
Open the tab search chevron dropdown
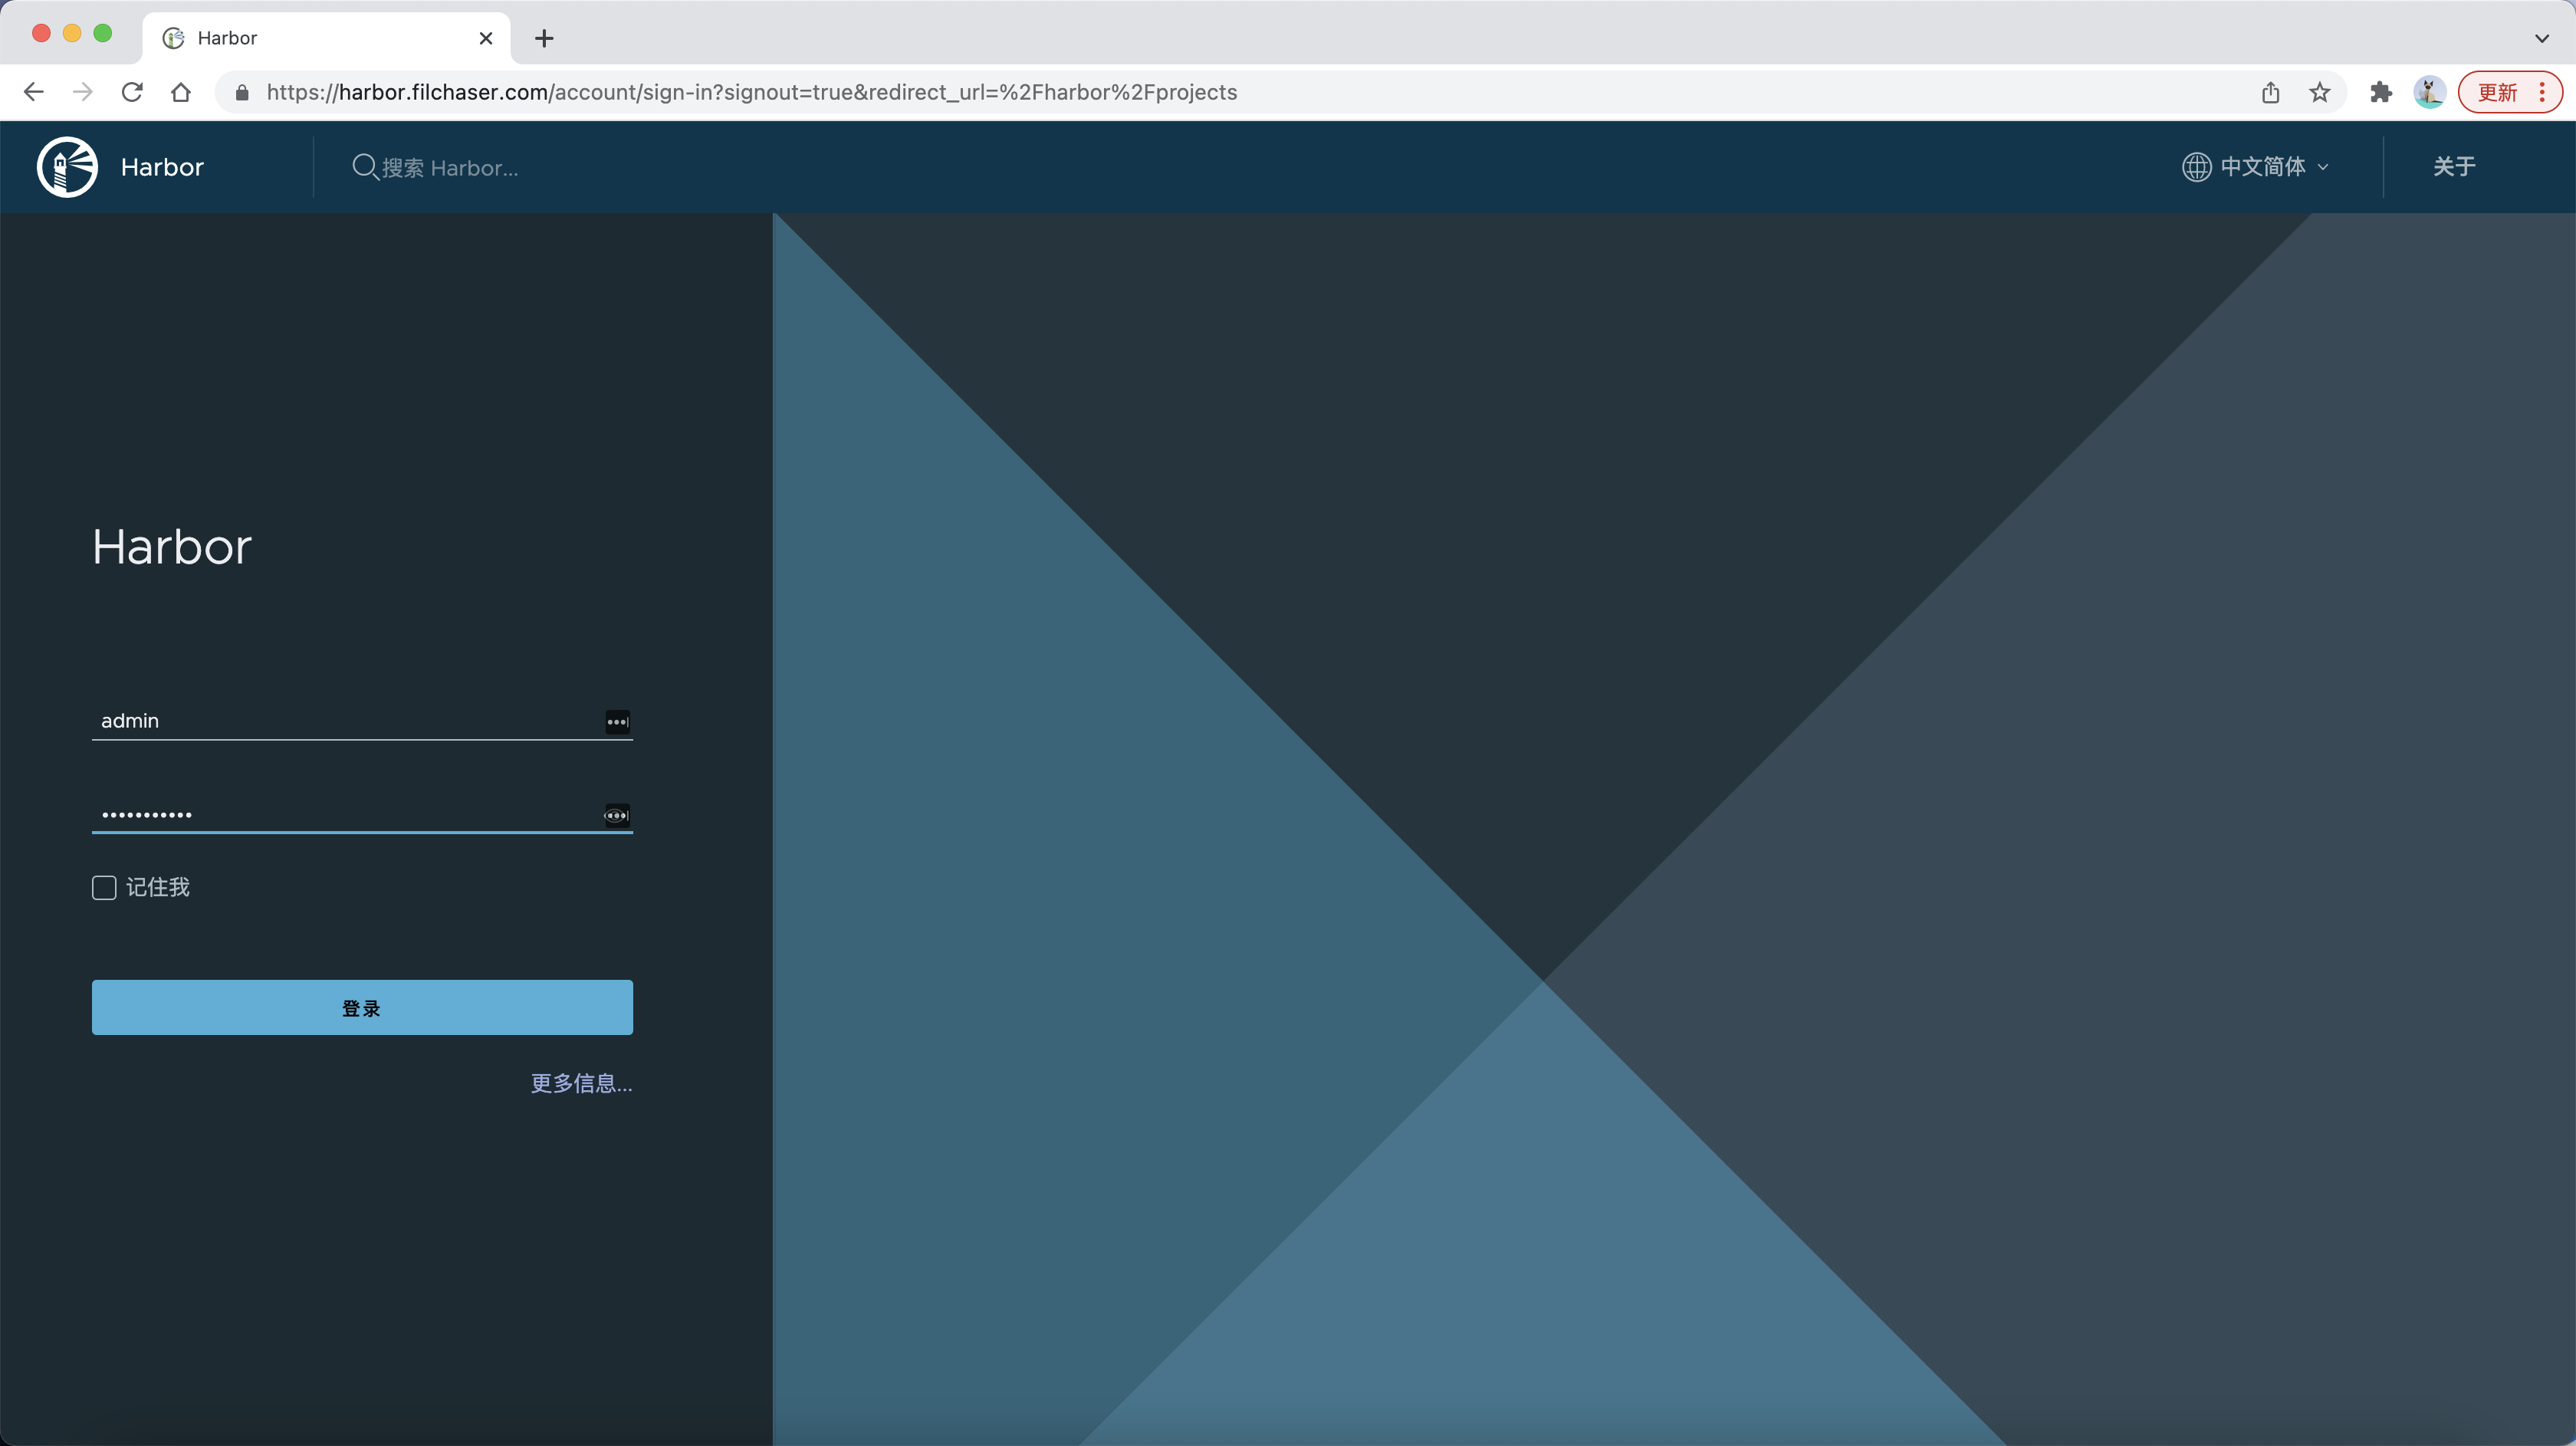[2541, 38]
